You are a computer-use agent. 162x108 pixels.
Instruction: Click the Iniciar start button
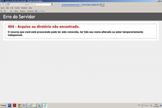point(3,105)
